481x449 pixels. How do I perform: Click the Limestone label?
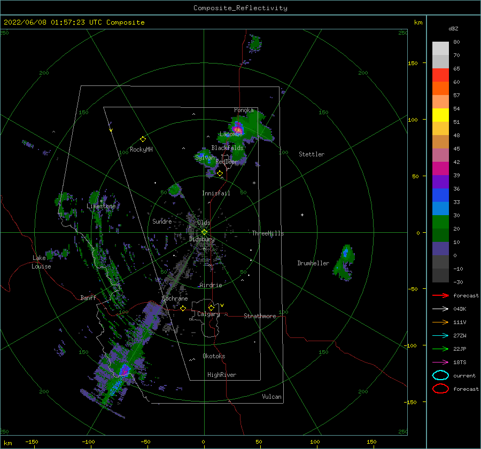pos(101,206)
